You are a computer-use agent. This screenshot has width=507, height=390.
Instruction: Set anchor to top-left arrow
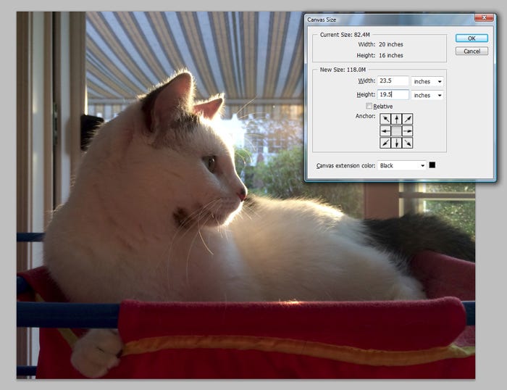385,119
